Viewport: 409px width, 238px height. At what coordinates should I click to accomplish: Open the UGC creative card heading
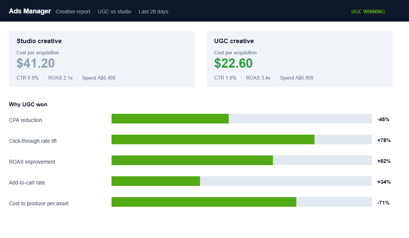click(234, 41)
